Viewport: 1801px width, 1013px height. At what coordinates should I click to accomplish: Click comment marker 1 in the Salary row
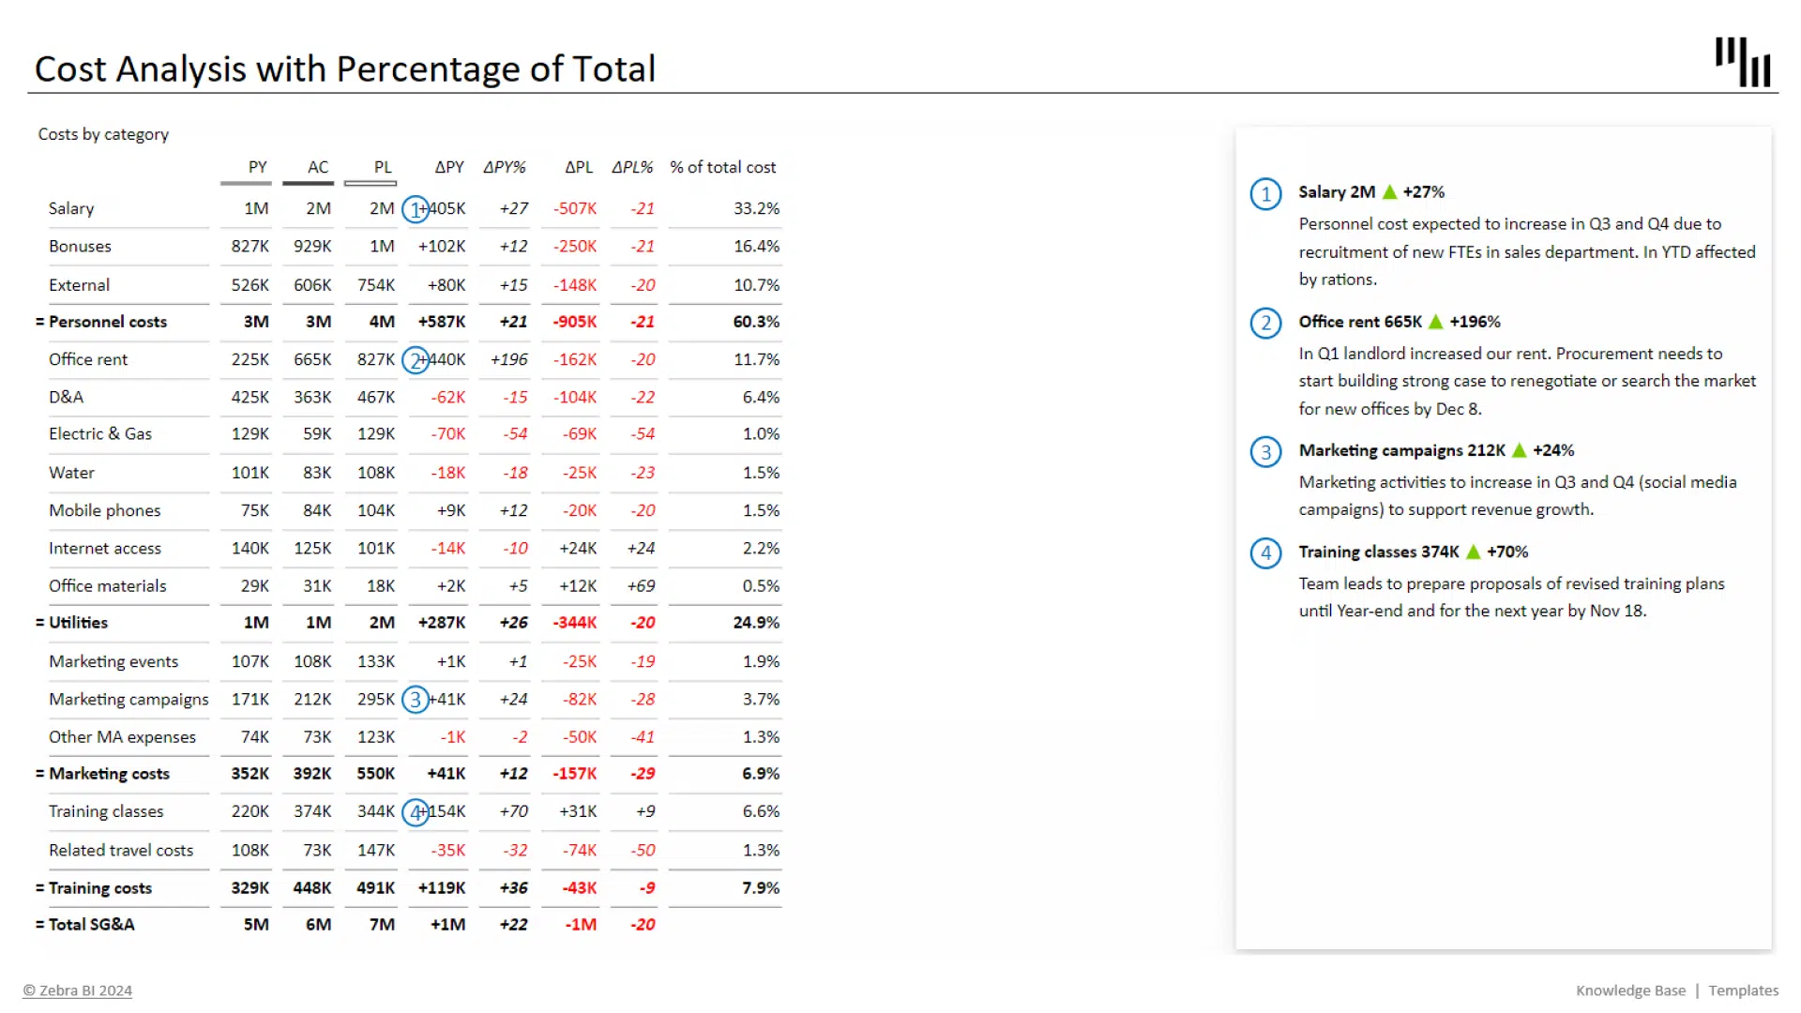(x=415, y=209)
